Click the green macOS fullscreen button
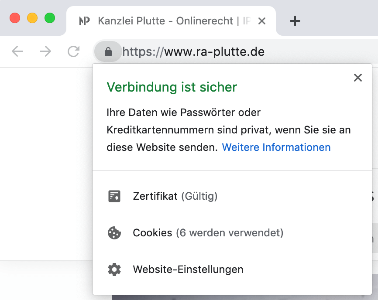The height and width of the screenshot is (300, 378). pos(50,18)
